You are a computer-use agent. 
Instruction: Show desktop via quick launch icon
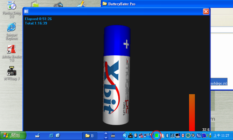click(x=37, y=136)
